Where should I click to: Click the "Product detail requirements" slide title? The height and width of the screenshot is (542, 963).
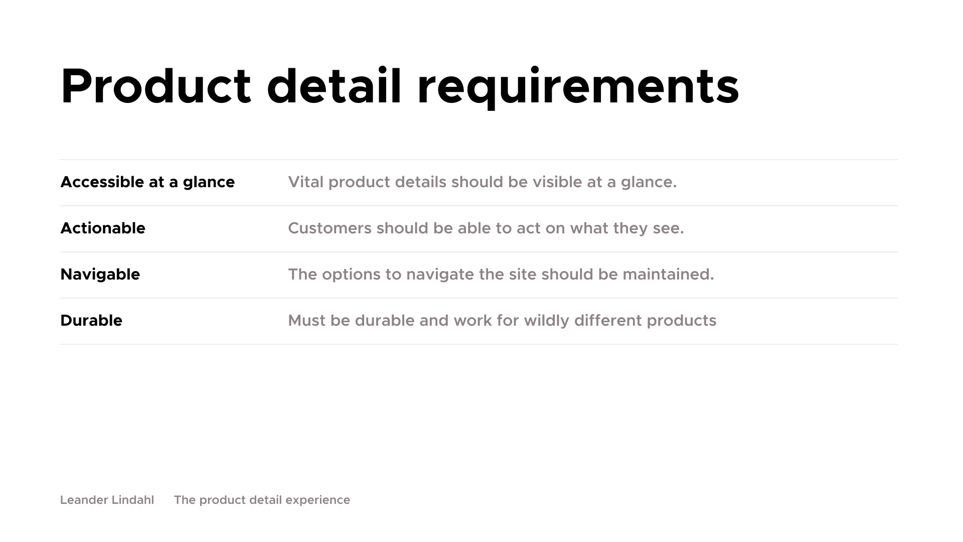(399, 86)
